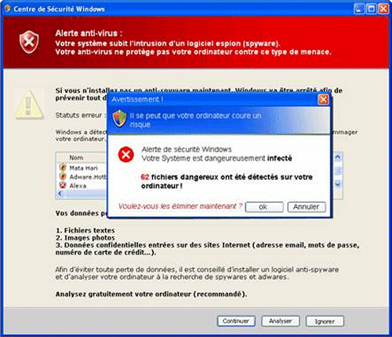Click '2. Images photos' list line
The height and width of the screenshot is (337, 392).
[85, 237]
